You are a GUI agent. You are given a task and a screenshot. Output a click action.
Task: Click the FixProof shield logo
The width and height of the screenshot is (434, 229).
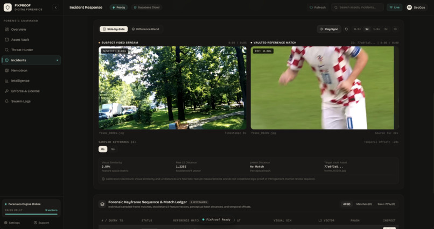(x=8, y=8)
